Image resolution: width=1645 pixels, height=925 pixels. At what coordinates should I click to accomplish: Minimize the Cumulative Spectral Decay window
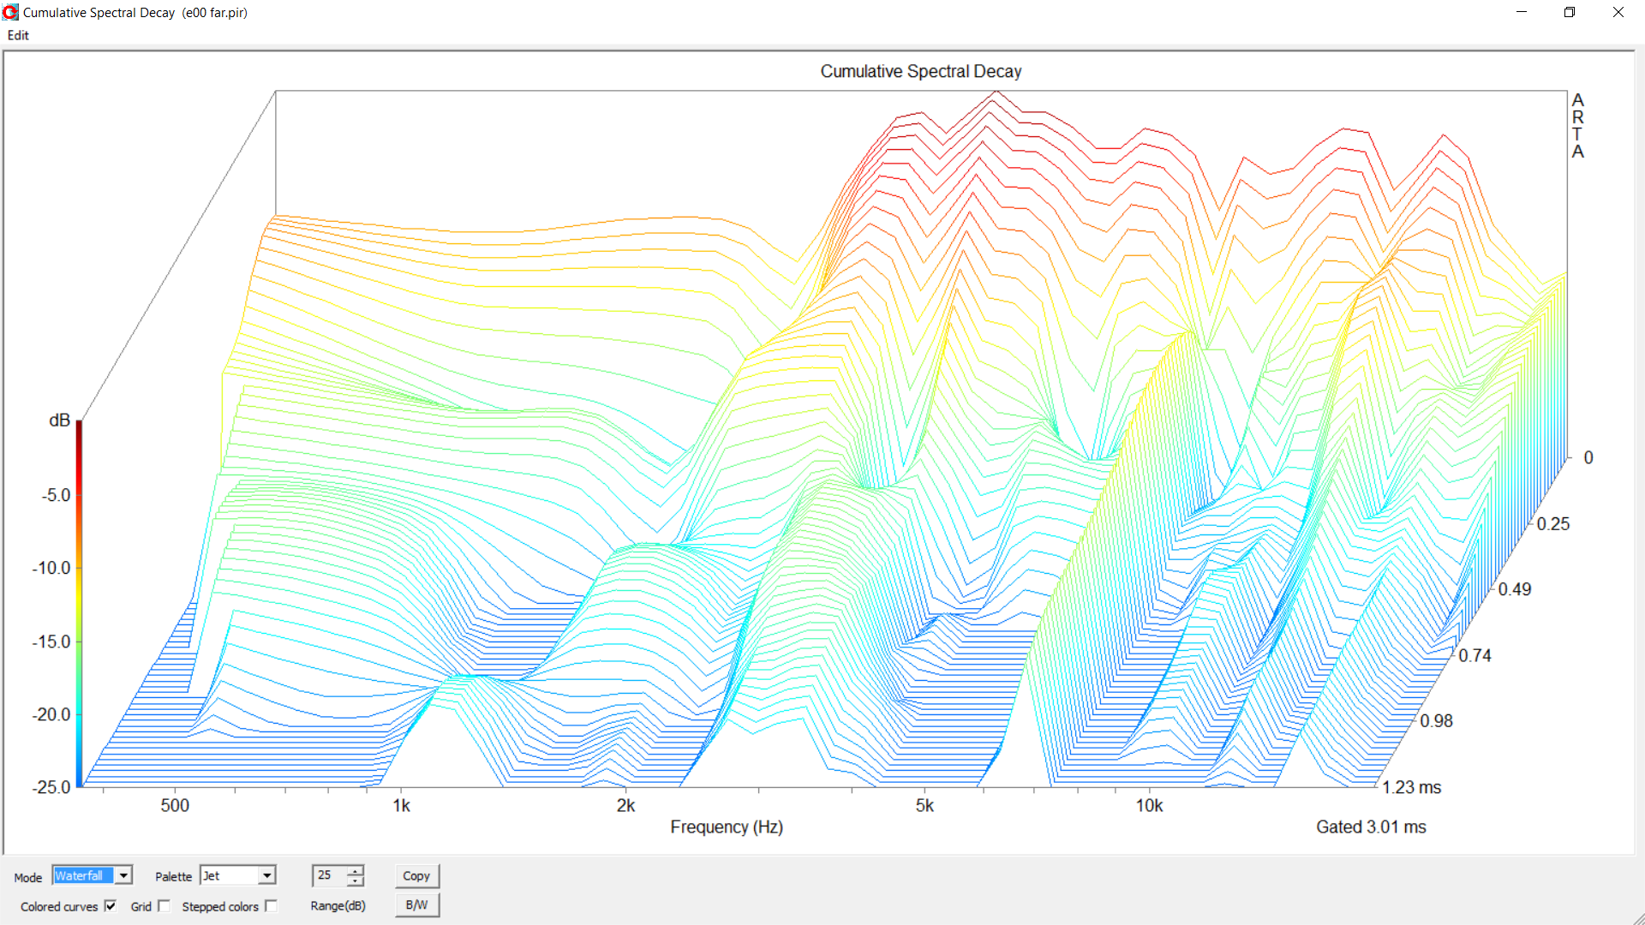[1522, 12]
